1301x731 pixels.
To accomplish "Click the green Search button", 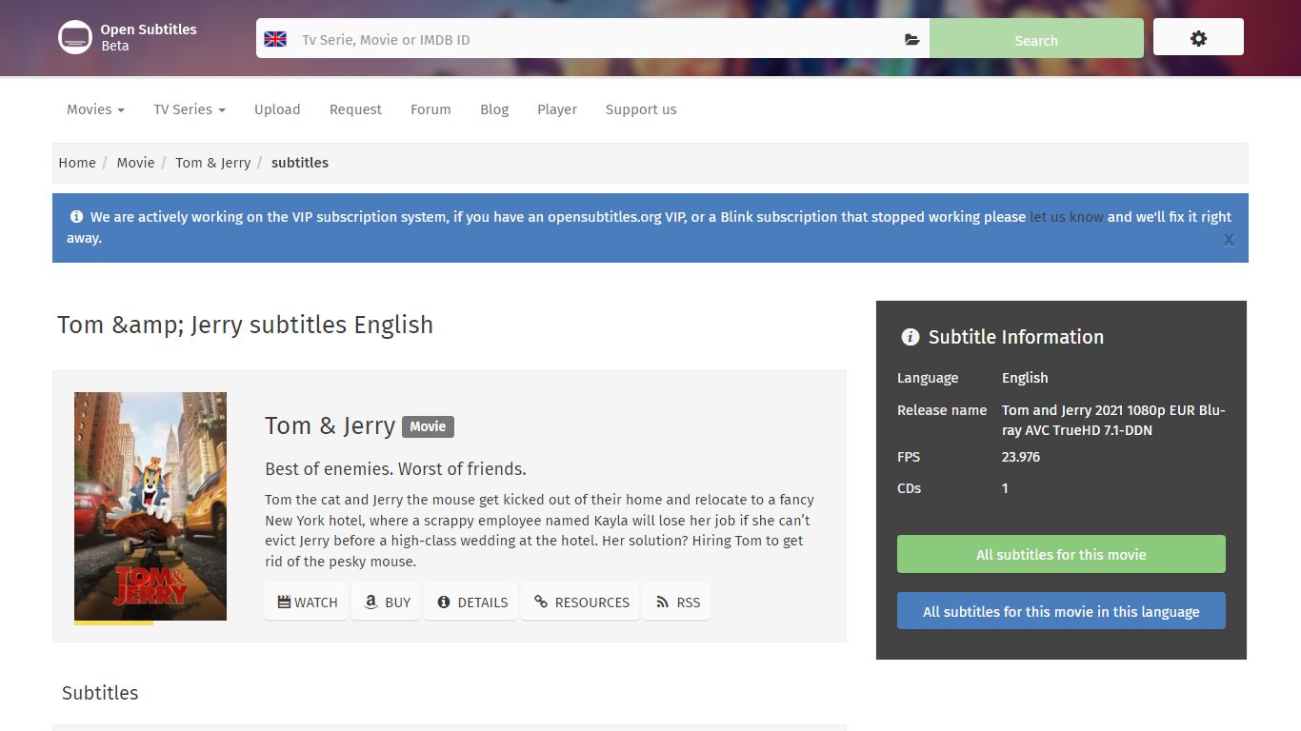I will [x=1036, y=40].
